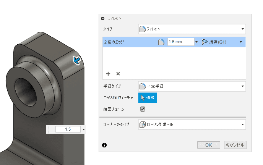Open the 接線 (G1) continuity dropdown
Viewport: 263px width, 165px height.
tap(241, 42)
